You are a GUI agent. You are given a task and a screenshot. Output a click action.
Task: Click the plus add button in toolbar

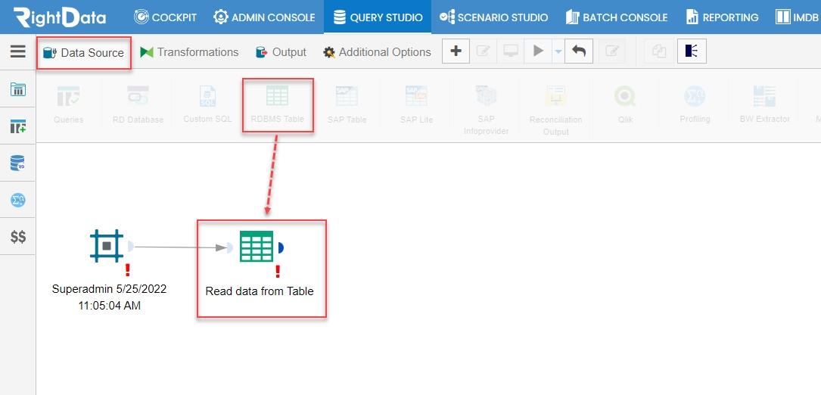click(x=456, y=51)
